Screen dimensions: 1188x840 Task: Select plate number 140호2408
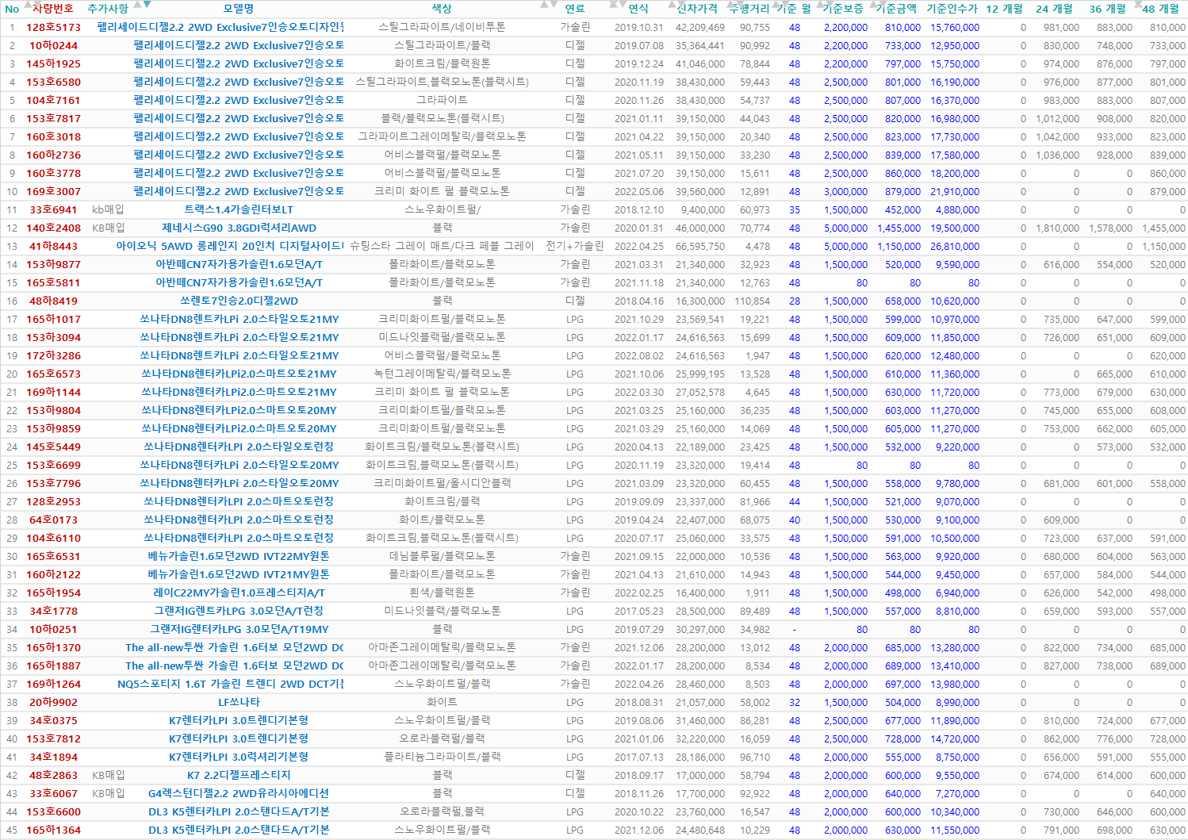[x=53, y=228]
